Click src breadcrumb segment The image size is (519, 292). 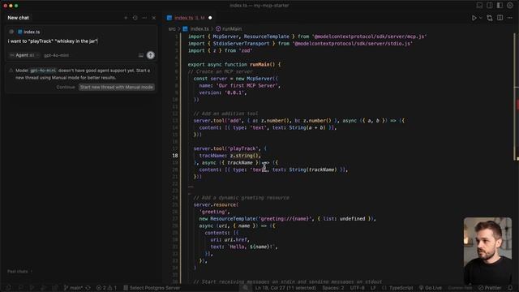tap(172, 29)
